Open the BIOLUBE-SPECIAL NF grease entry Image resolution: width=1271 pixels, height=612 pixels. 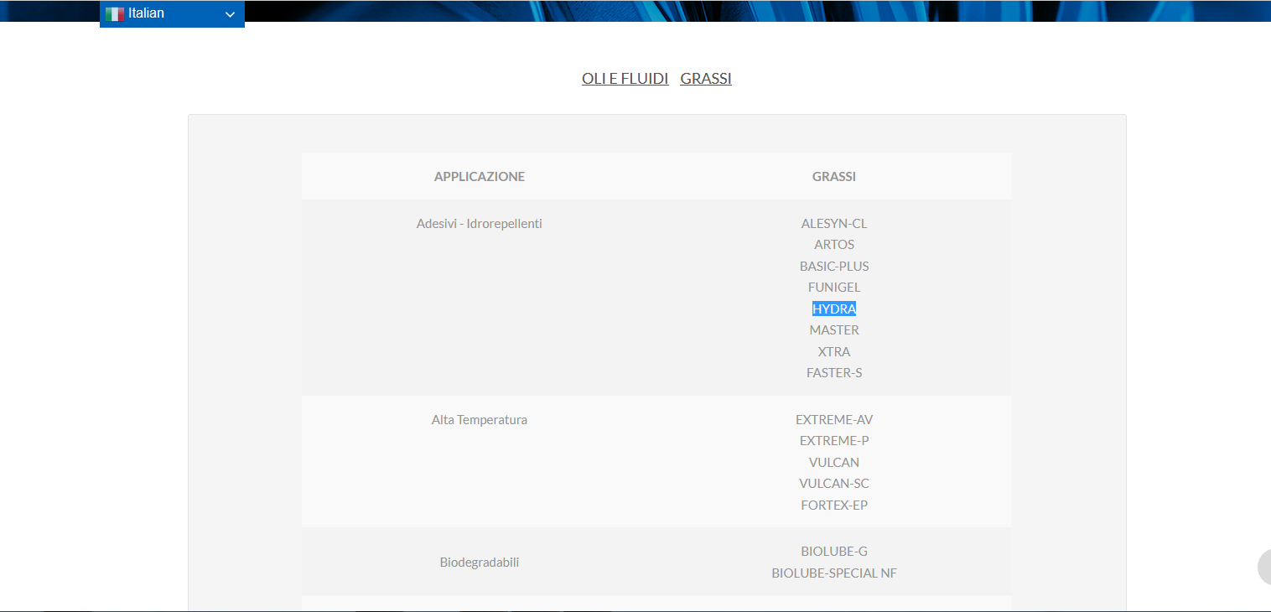(834, 573)
